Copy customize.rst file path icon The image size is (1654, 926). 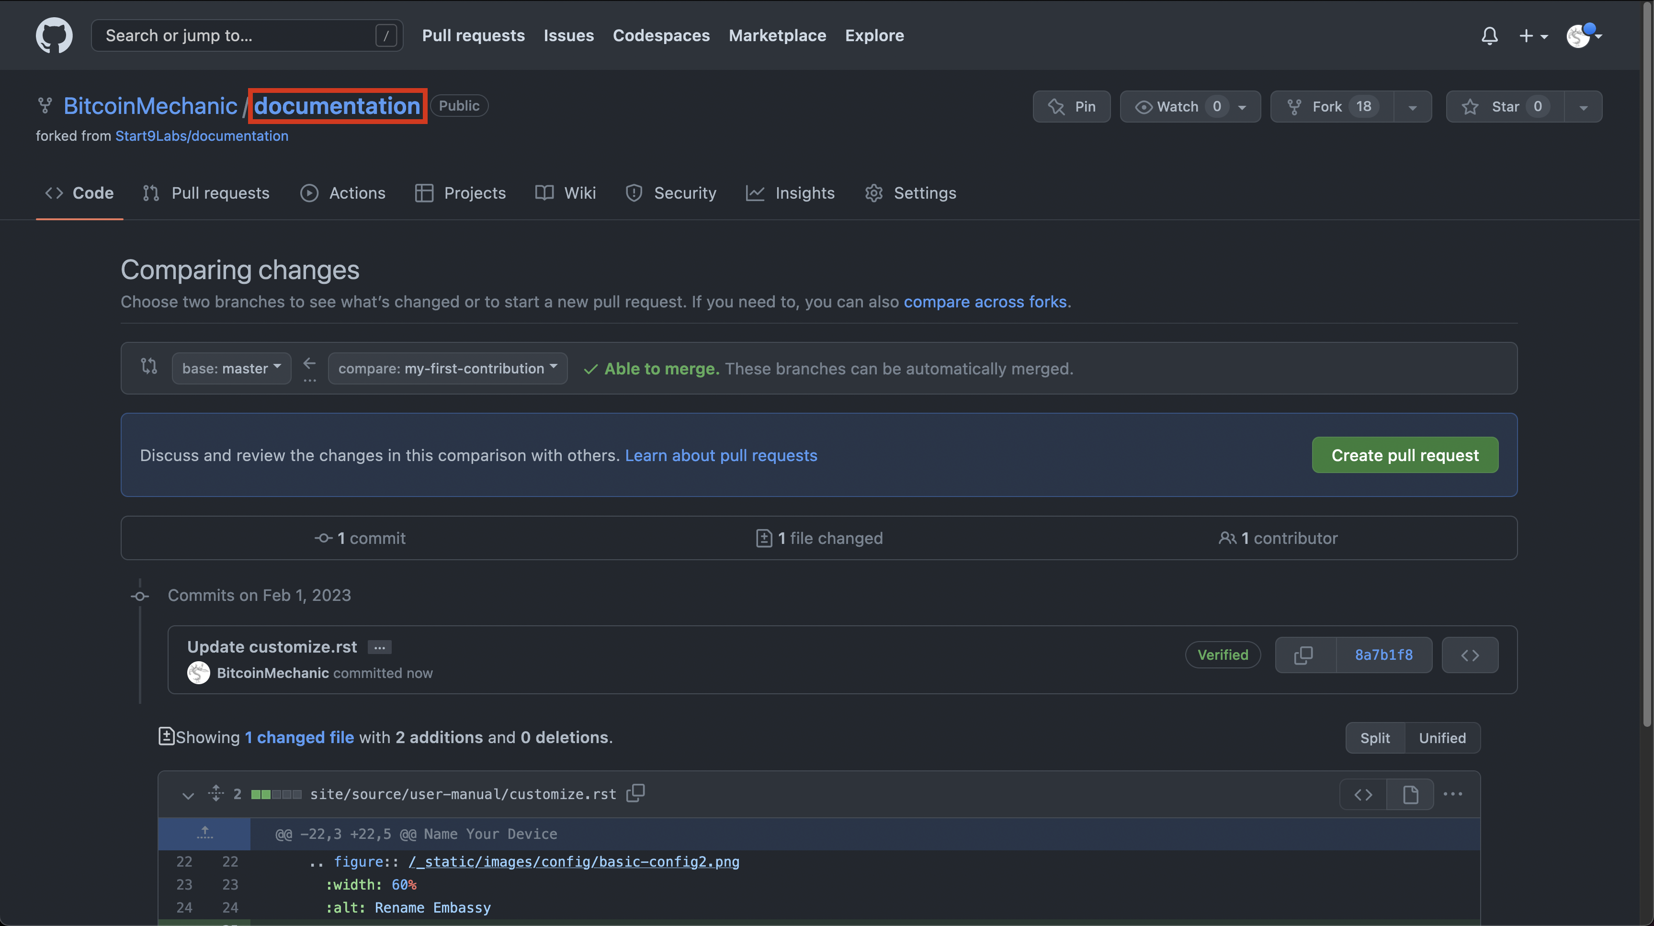point(635,793)
